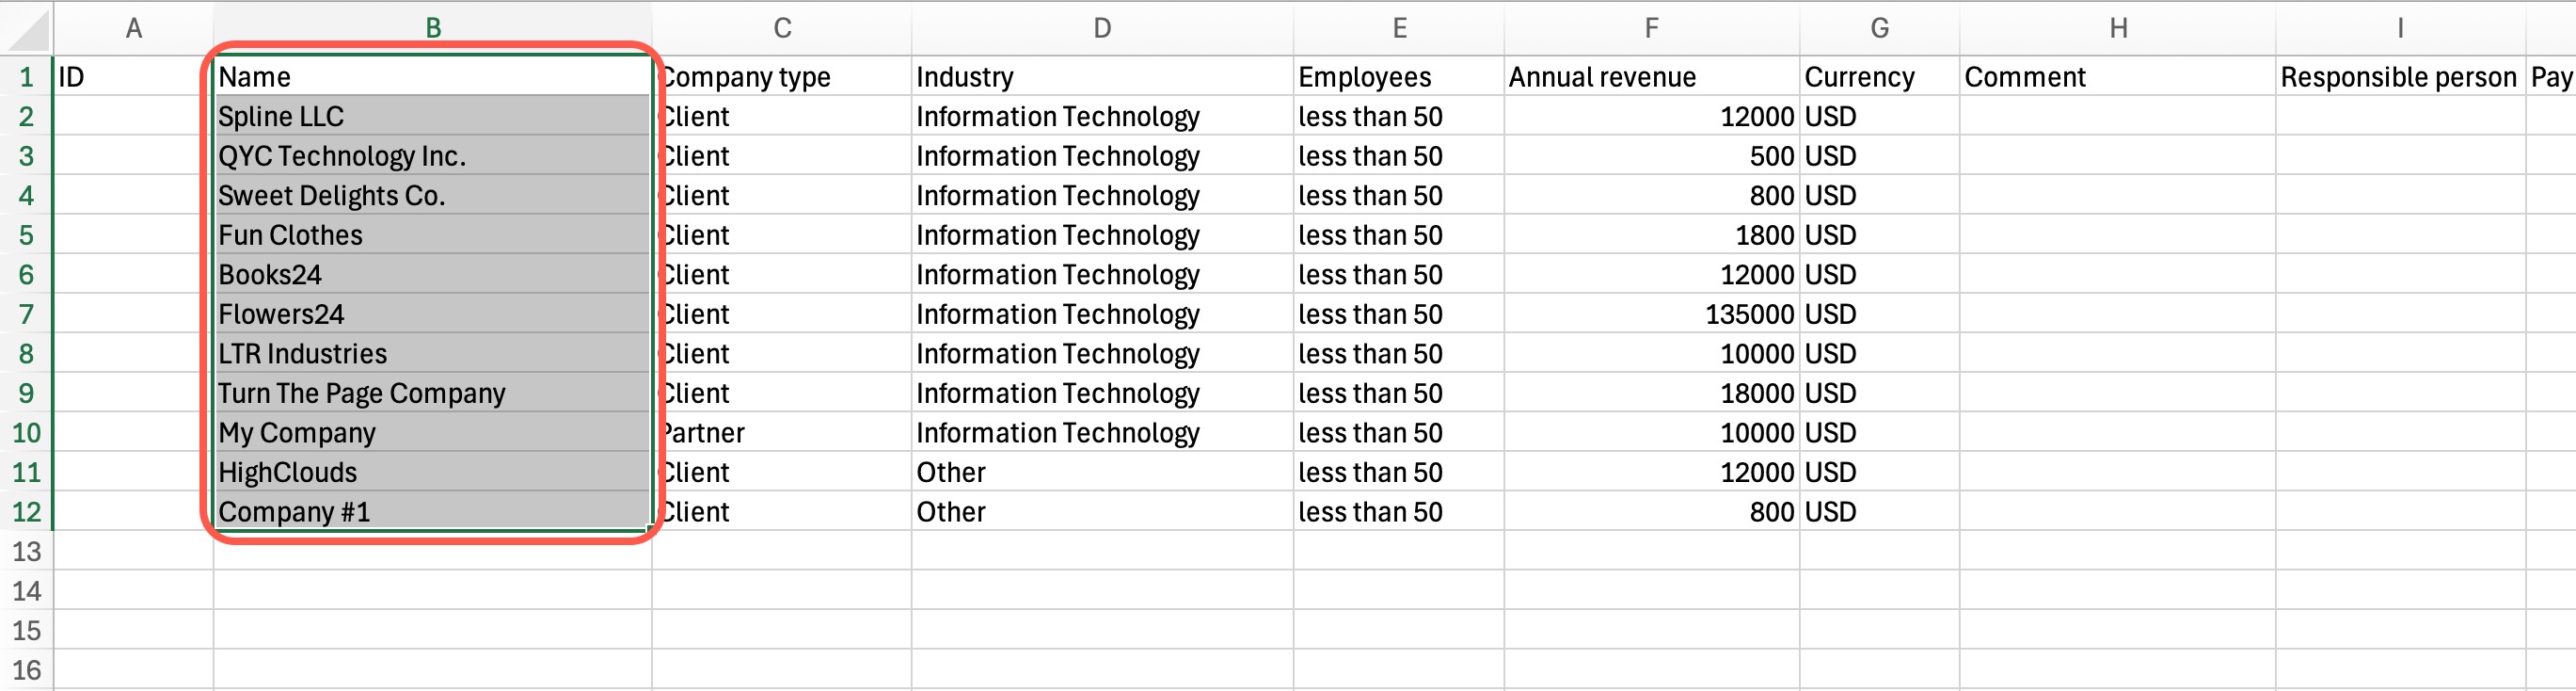Viewport: 2576px width, 691px height.
Task: Click the Currency header cell
Action: click(1879, 77)
